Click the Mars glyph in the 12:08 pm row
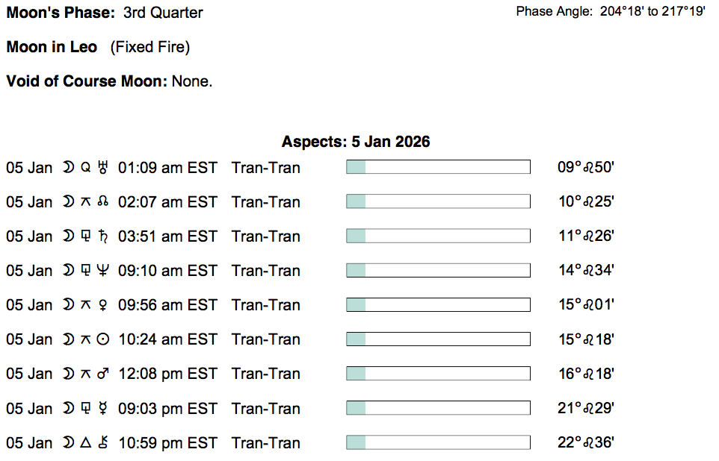The image size is (719, 461). pos(103,374)
